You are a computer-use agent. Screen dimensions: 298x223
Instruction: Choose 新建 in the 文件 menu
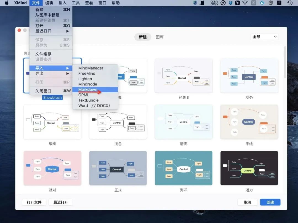51,9
